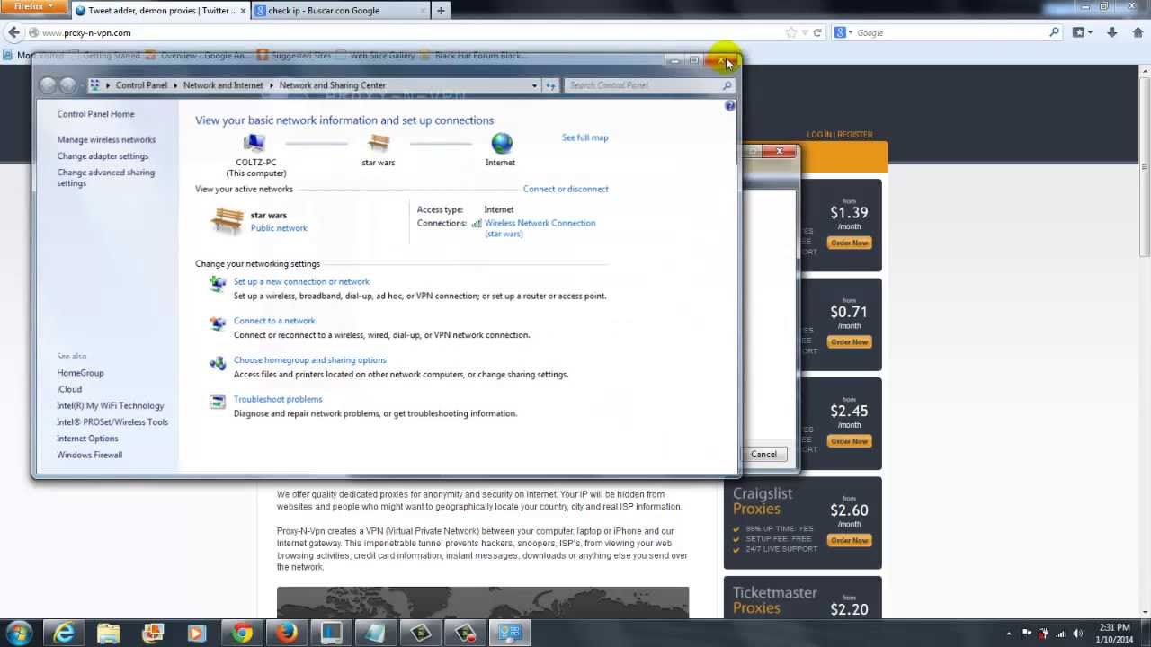This screenshot has height=647, width=1151.
Task: Bookmark the page with the star icon
Action: (791, 32)
